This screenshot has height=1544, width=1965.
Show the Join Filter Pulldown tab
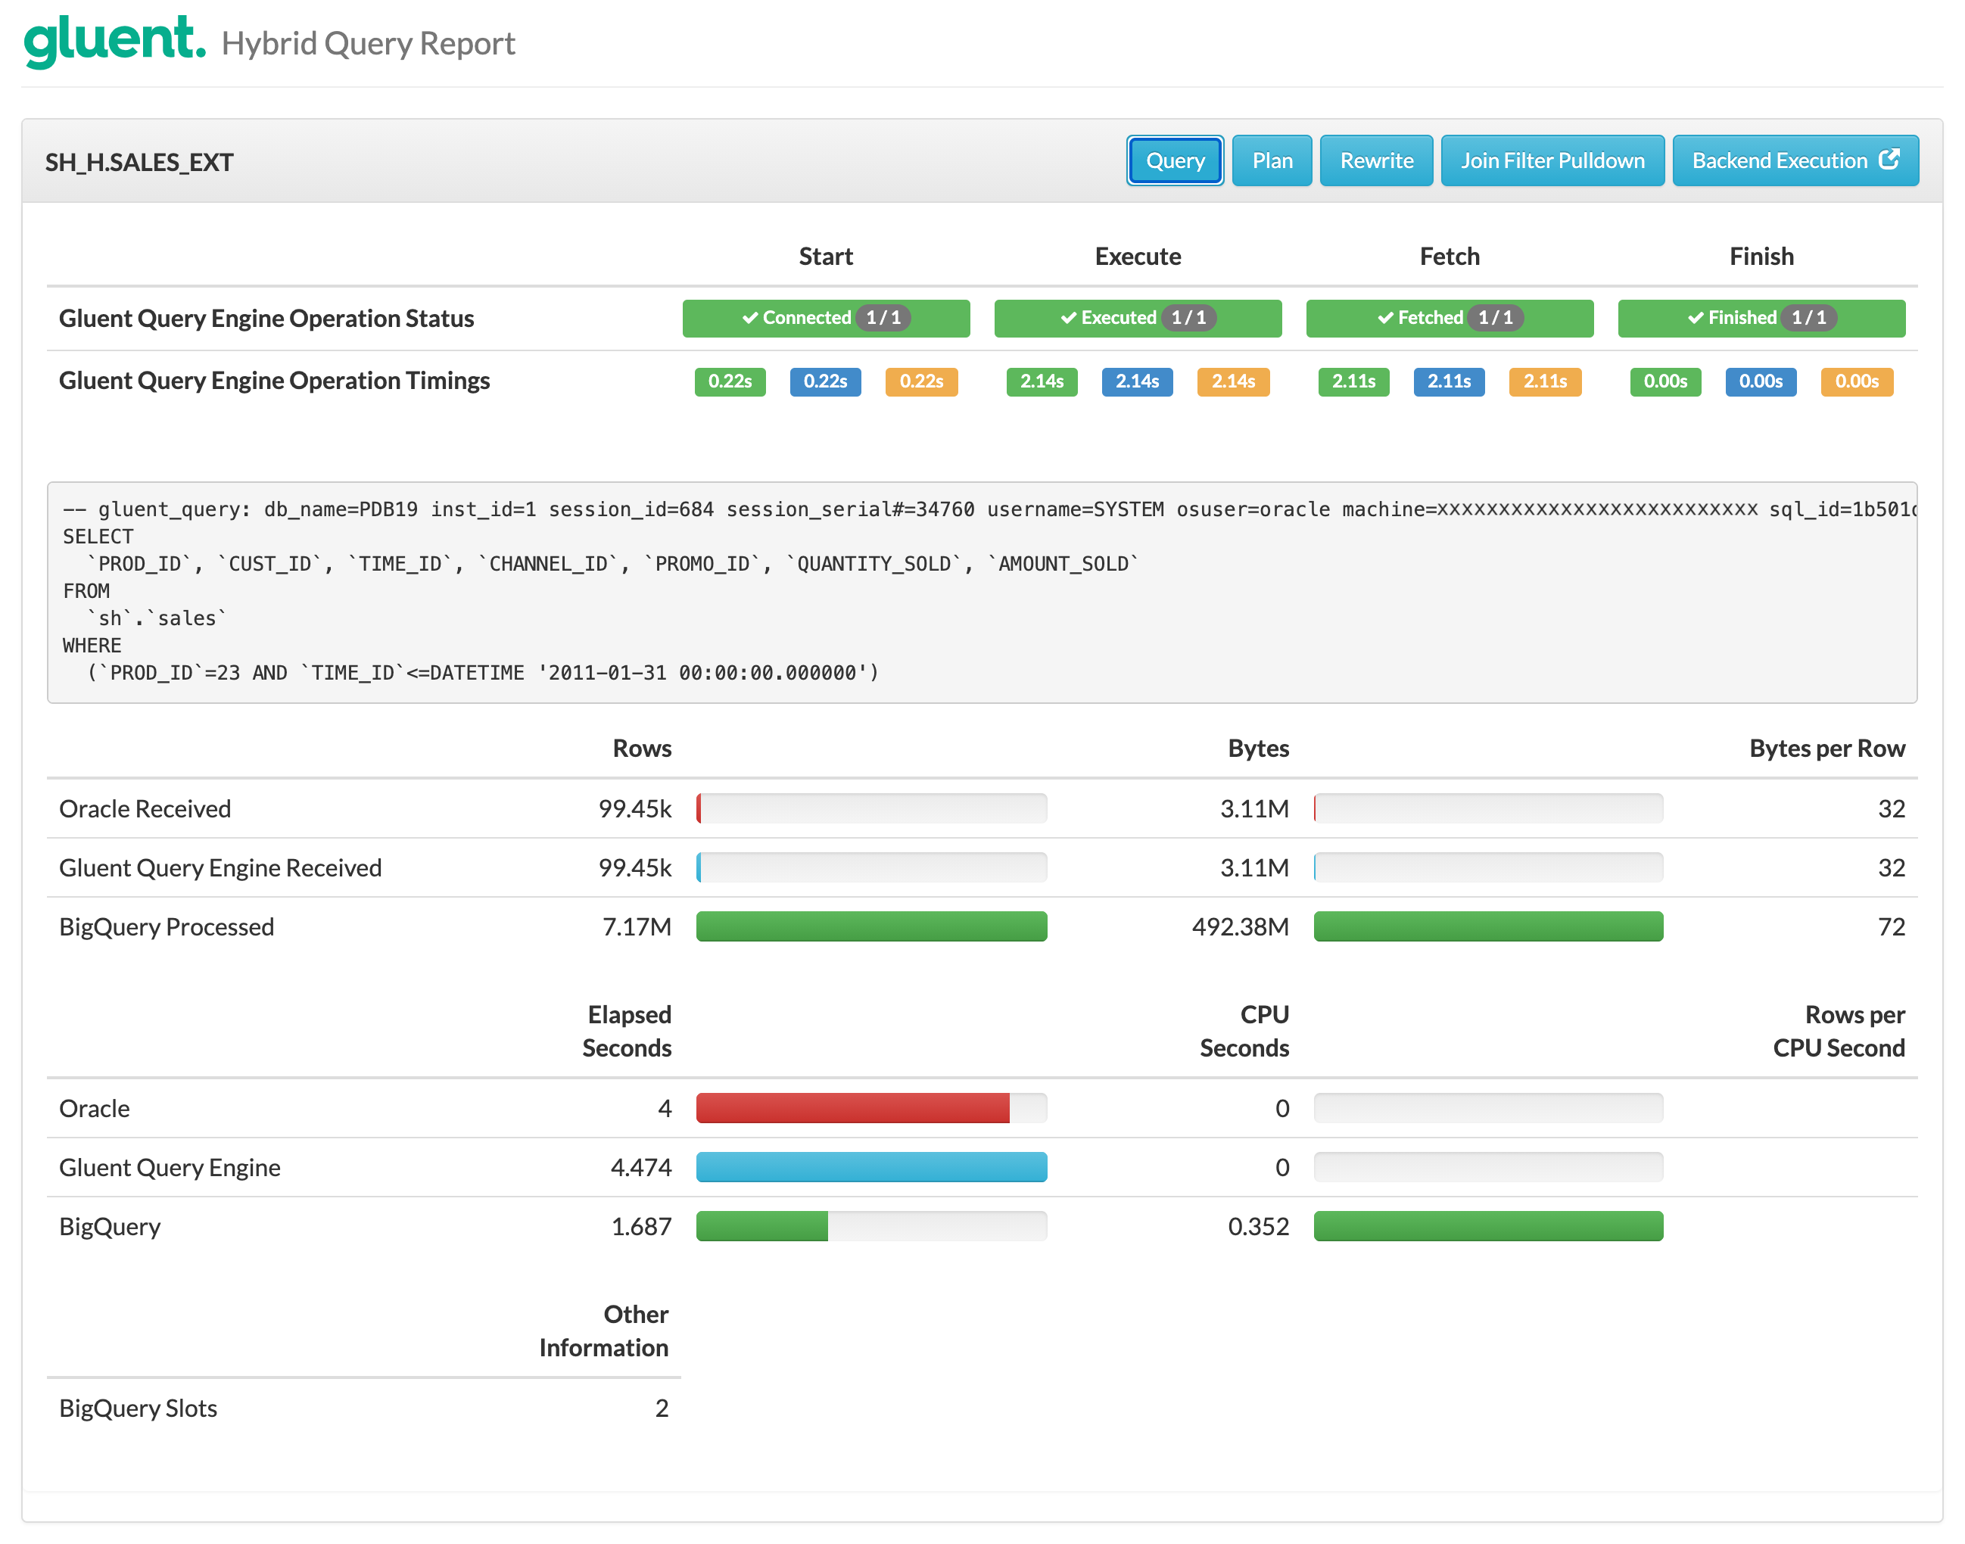pyautogui.click(x=1552, y=161)
